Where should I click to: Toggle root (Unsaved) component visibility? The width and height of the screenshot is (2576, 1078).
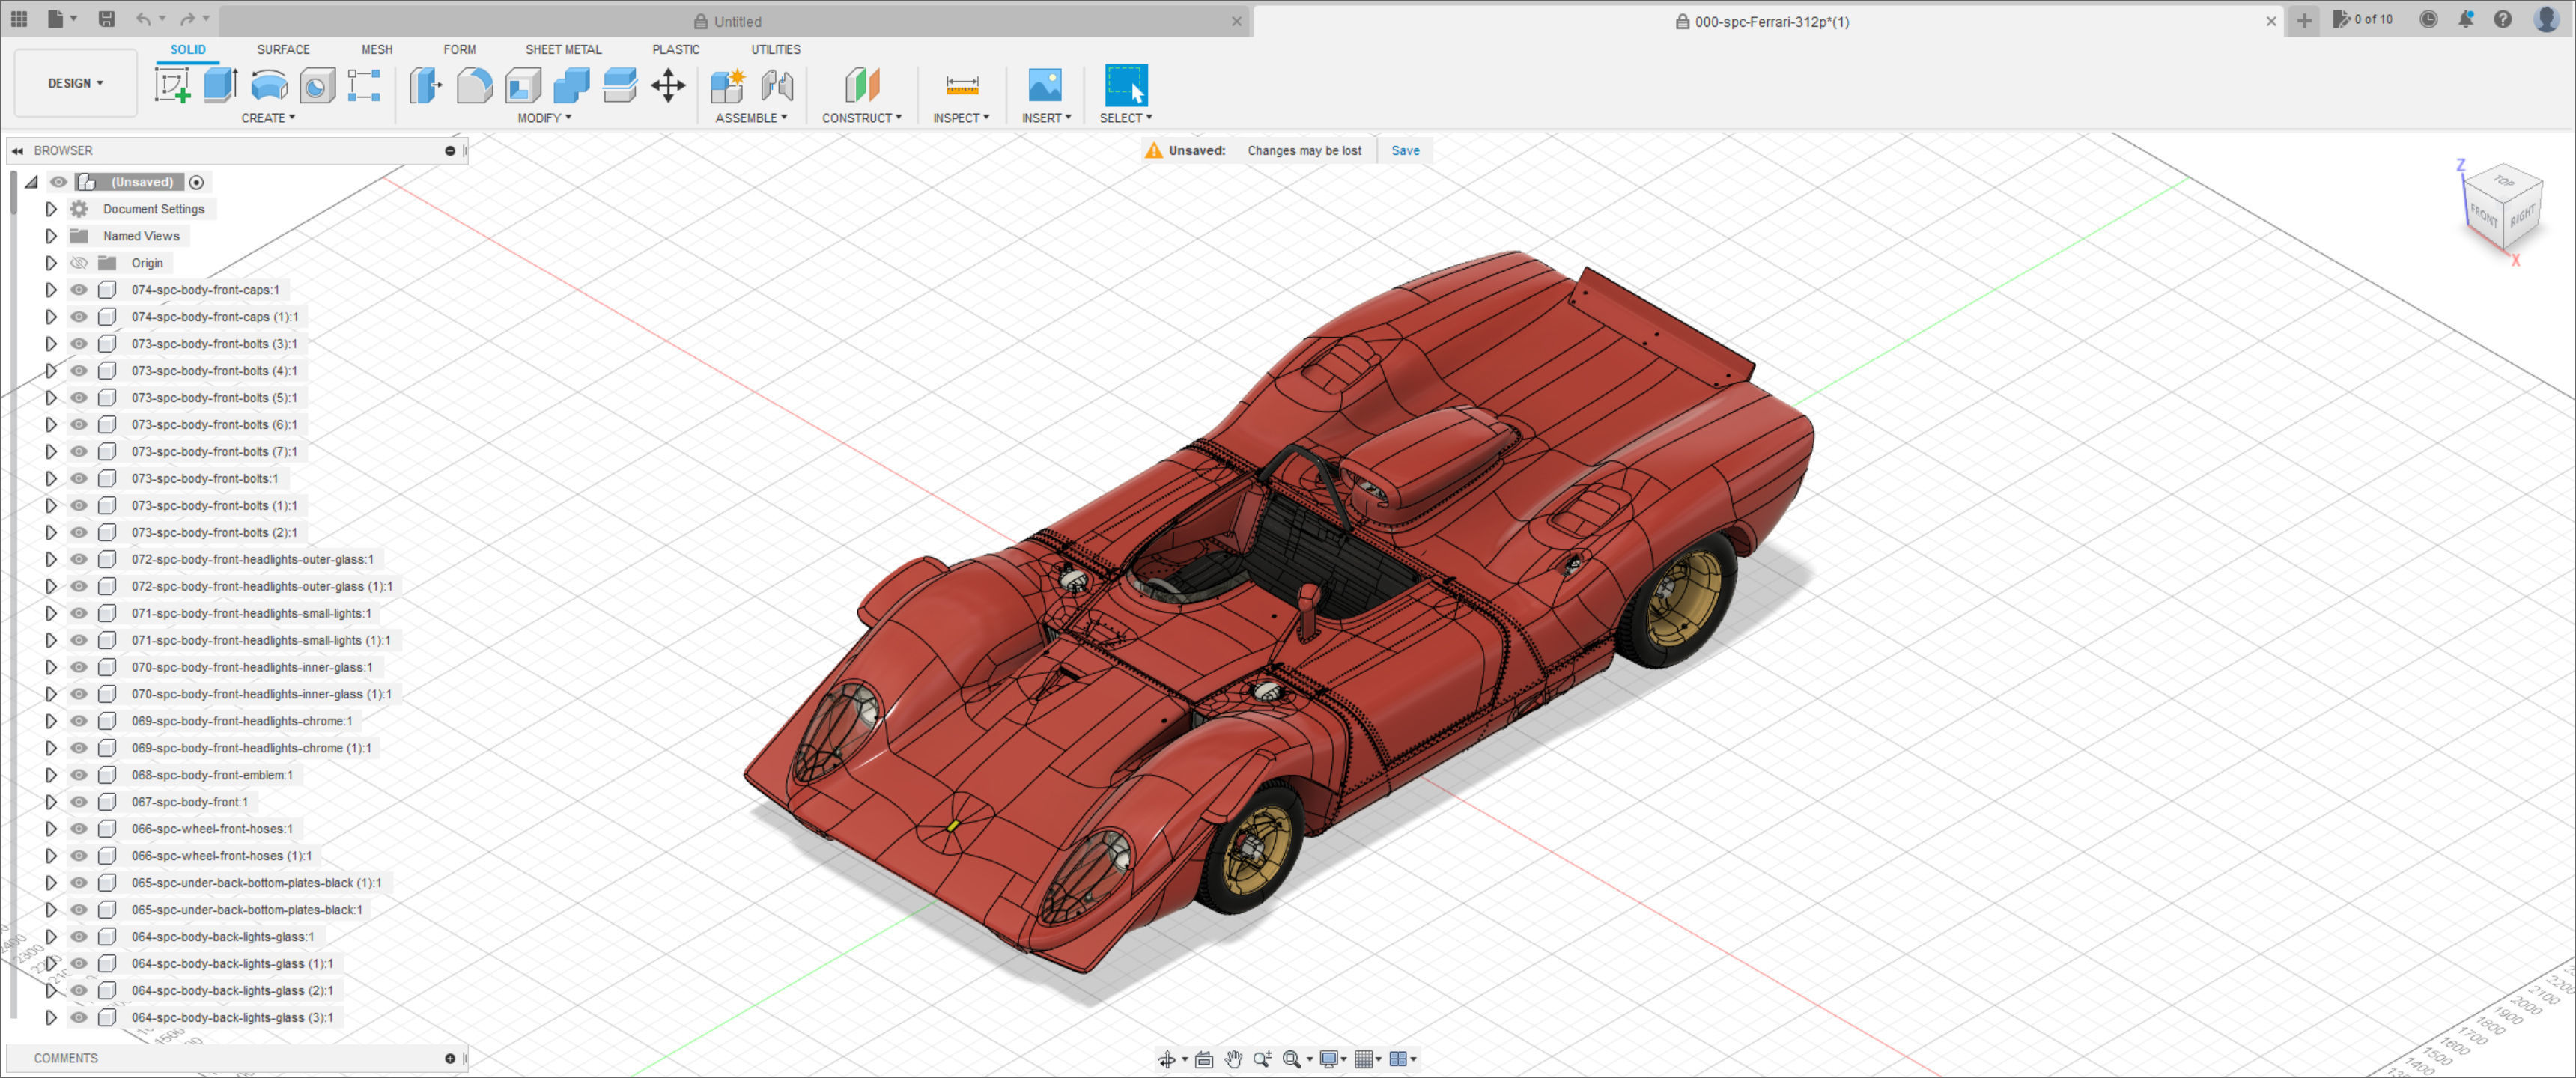tap(59, 182)
